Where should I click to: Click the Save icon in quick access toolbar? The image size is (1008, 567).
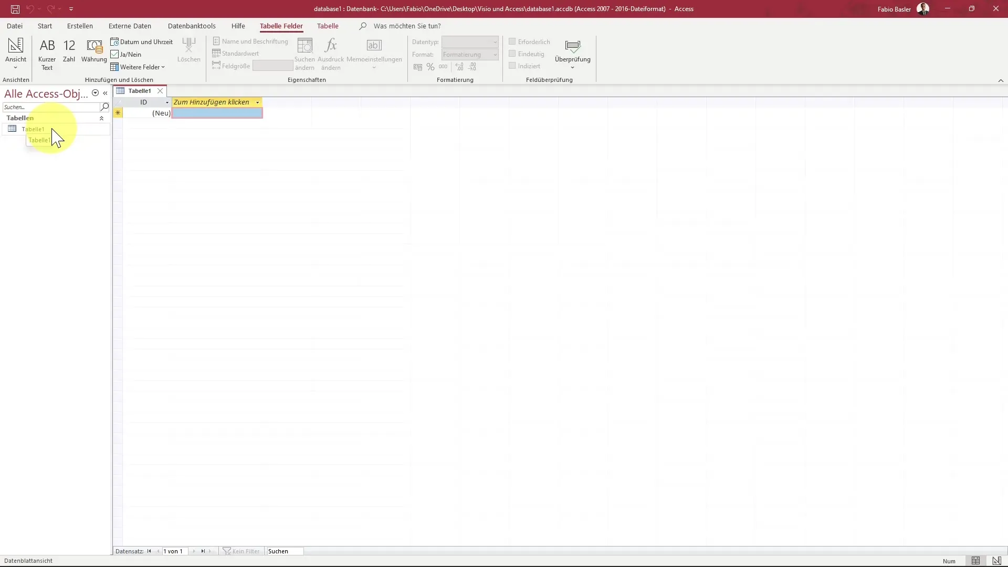15,9
